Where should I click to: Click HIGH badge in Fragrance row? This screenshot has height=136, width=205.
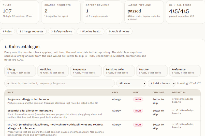[x=138, y=100]
